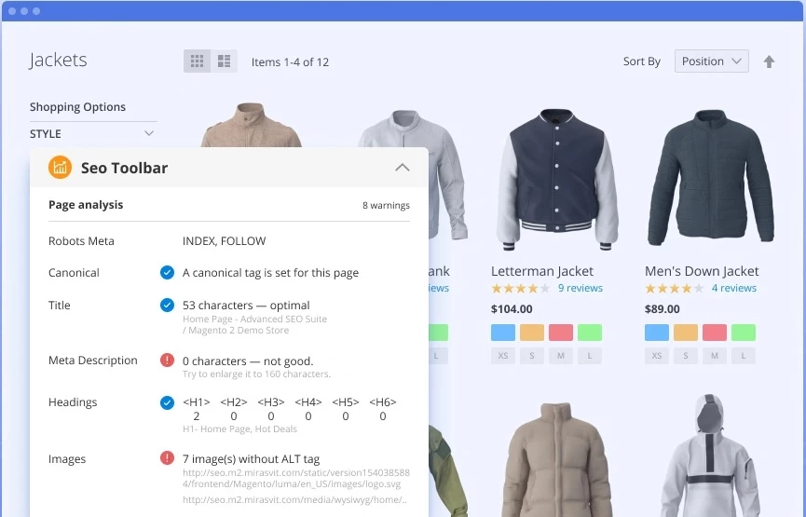This screenshot has width=806, height=517.
Task: Click the 'H1- Home Page, Hot Deals' text
Action: coord(239,429)
